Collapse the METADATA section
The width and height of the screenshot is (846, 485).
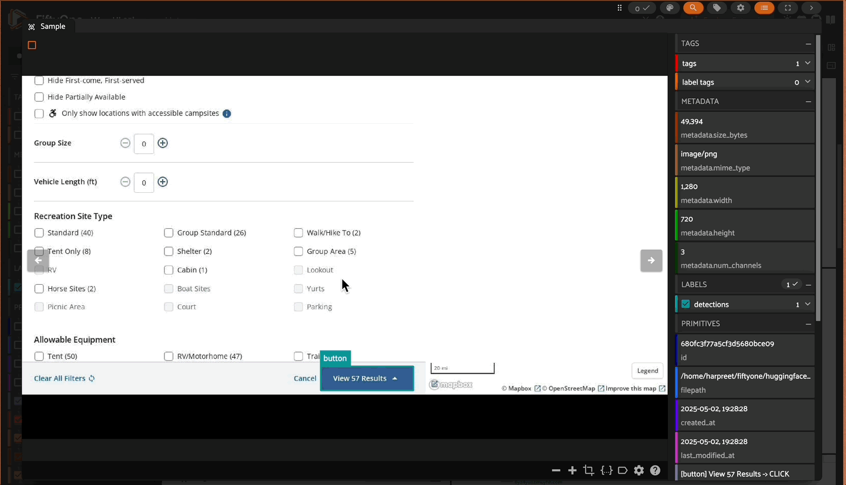coord(808,102)
